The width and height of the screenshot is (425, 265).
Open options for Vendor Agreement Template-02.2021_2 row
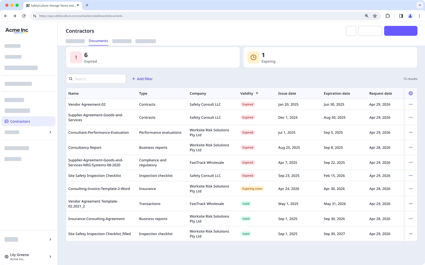411,204
